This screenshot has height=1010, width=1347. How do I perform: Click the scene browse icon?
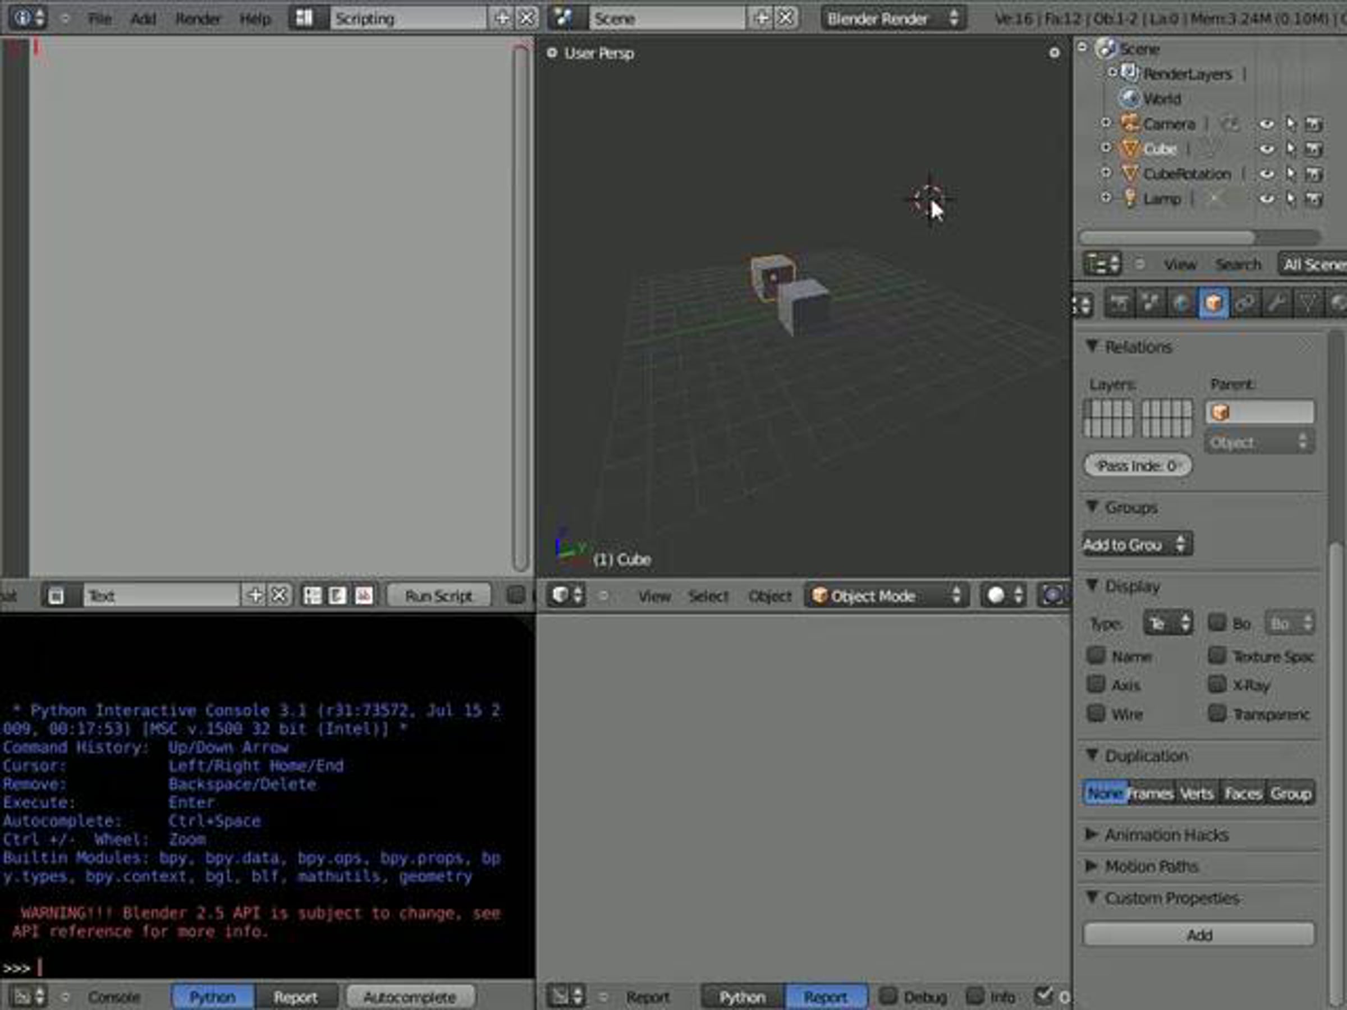pos(564,19)
